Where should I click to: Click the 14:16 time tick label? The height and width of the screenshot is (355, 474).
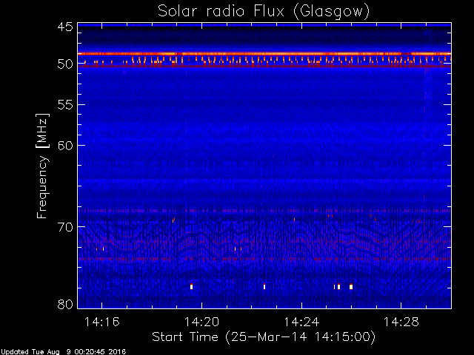pyautogui.click(x=102, y=322)
